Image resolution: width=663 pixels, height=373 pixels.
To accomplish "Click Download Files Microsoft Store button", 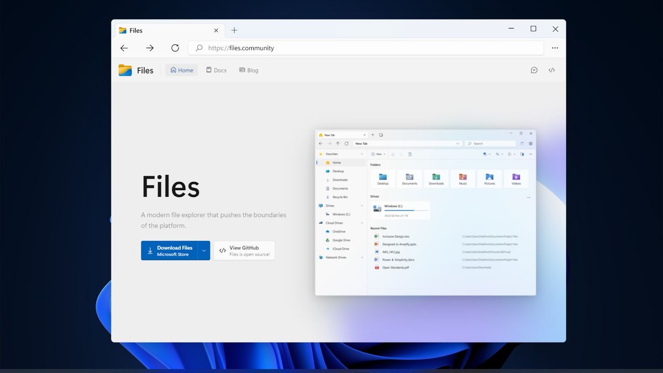I will pos(169,250).
